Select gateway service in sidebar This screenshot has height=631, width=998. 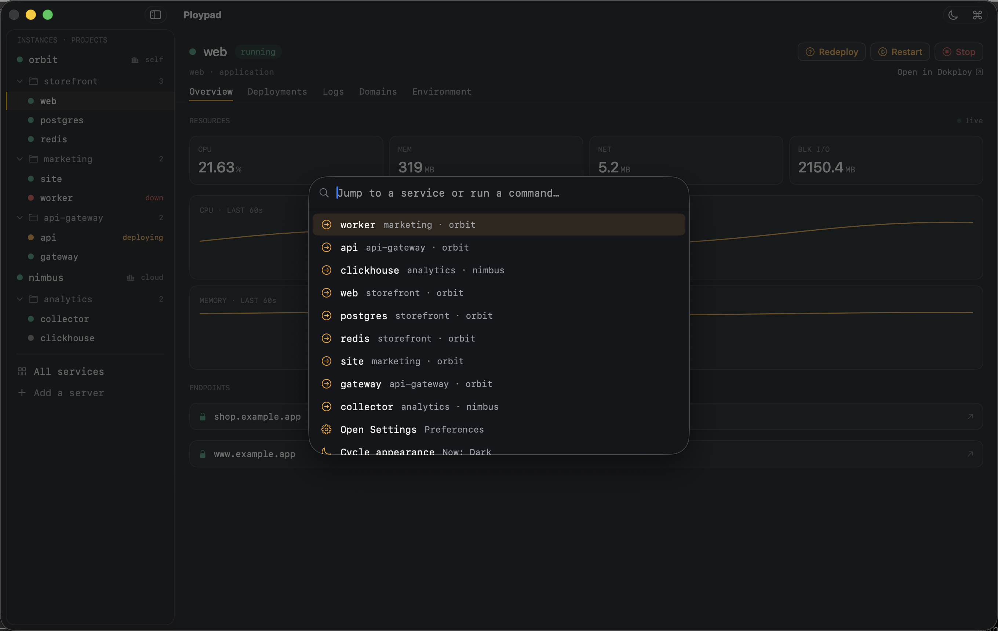pyautogui.click(x=90, y=257)
